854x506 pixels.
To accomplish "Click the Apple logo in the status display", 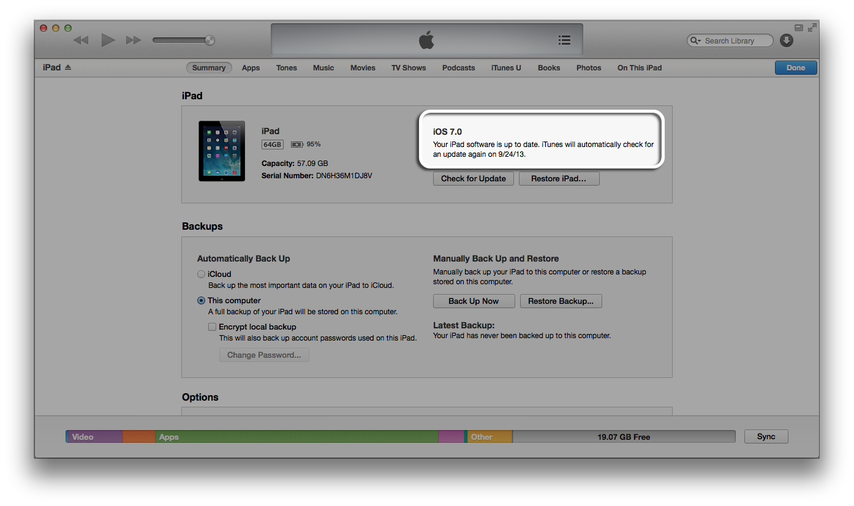I will point(426,39).
